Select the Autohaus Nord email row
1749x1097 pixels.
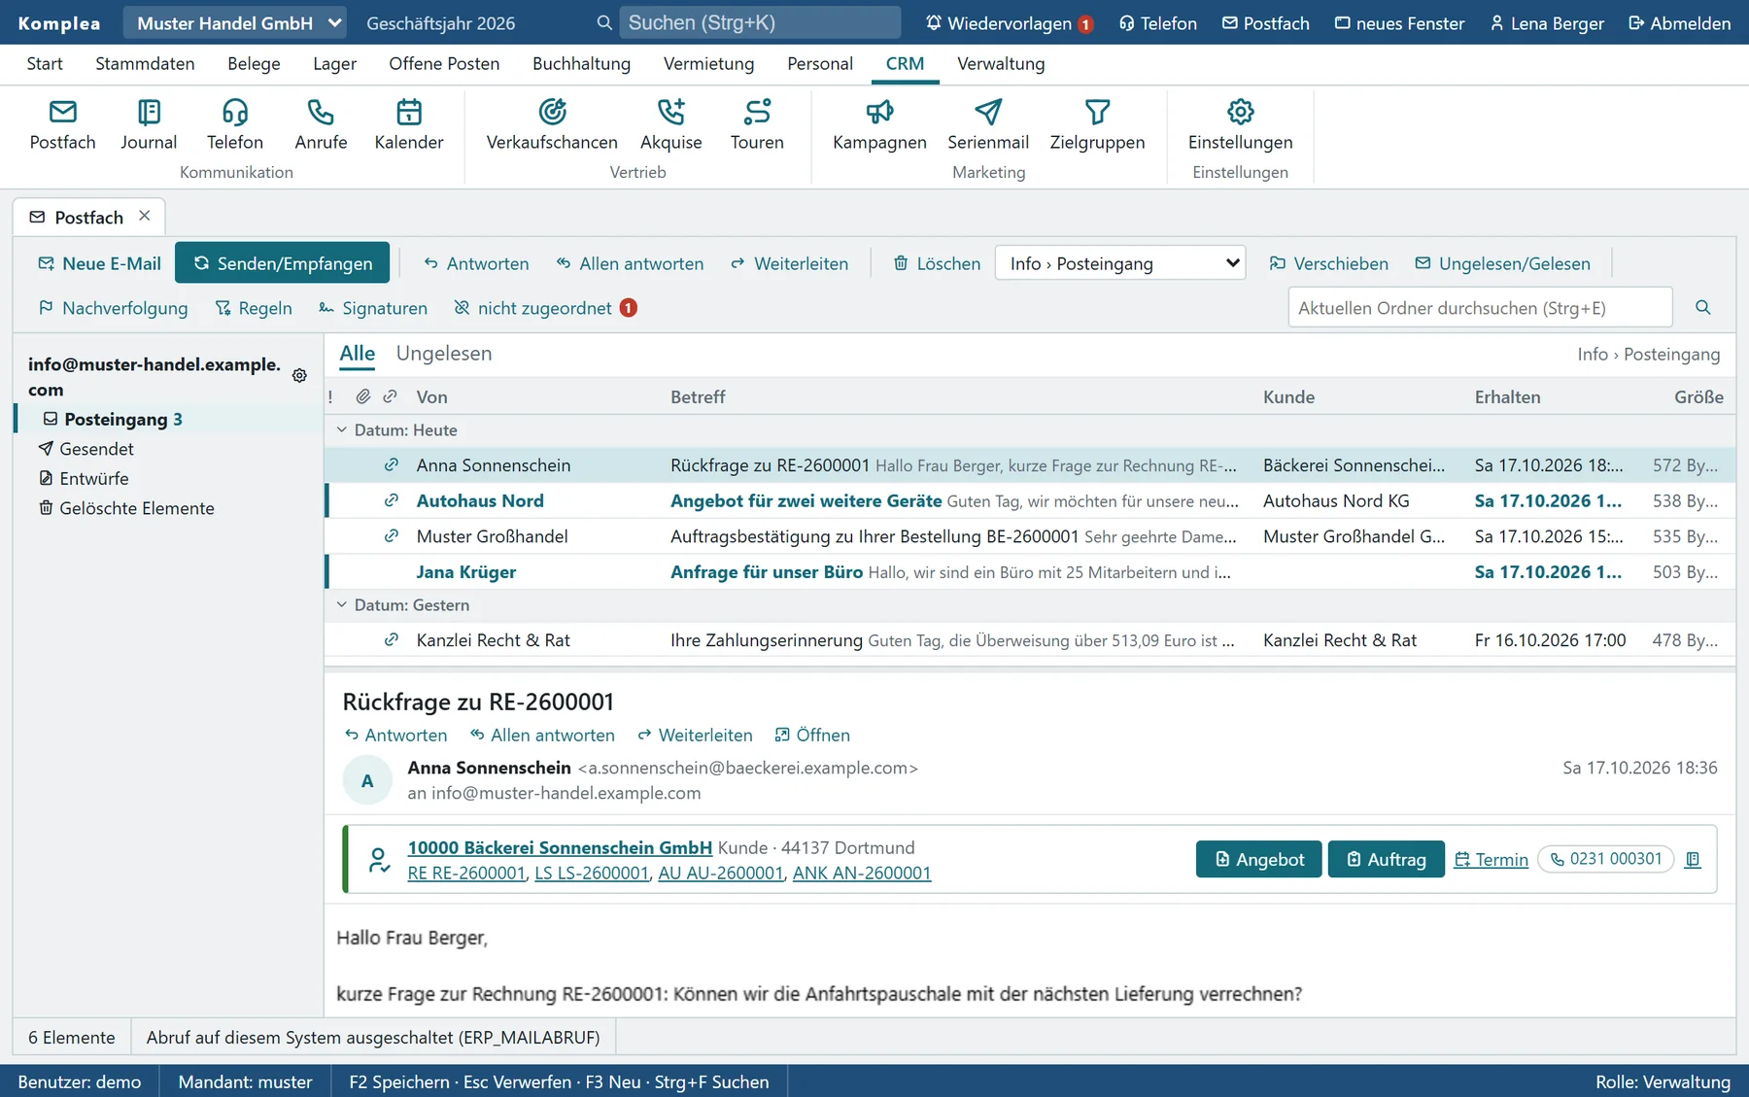pos(1030,500)
